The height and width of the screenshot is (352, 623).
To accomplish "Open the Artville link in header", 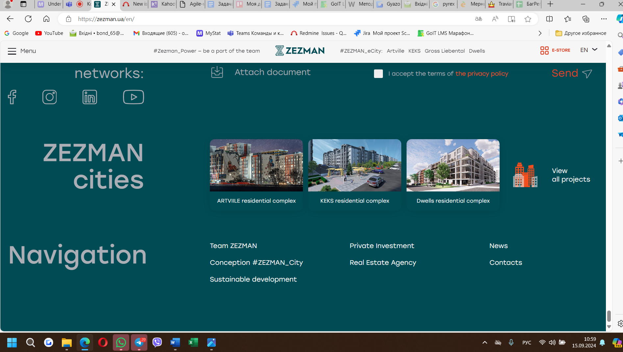I will point(395,51).
